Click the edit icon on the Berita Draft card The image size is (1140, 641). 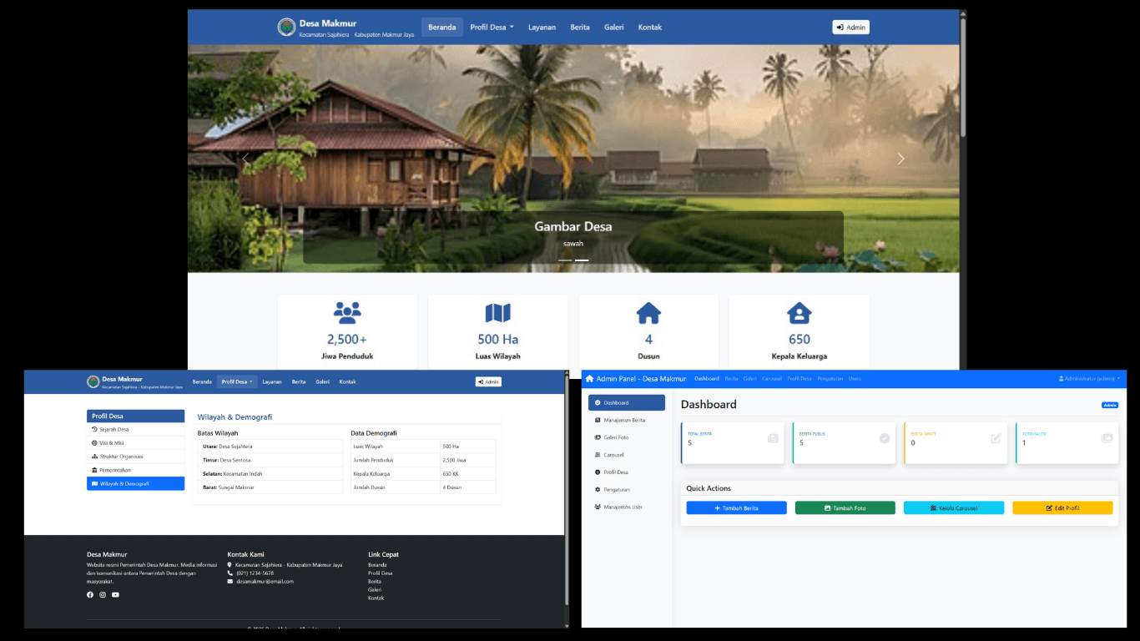[x=996, y=438]
